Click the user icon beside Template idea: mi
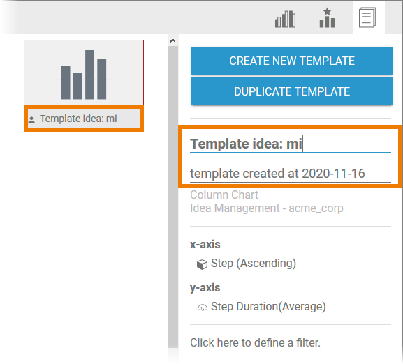 (31, 119)
